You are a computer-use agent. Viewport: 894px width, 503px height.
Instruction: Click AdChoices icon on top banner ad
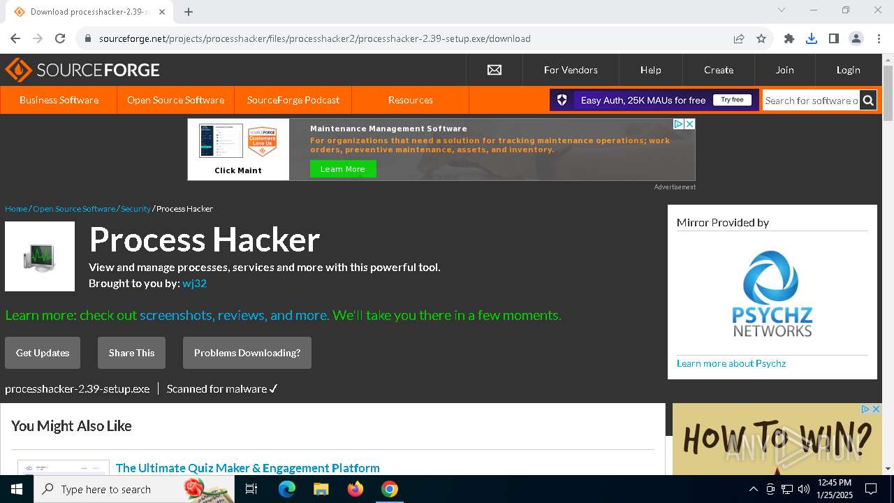pos(678,124)
